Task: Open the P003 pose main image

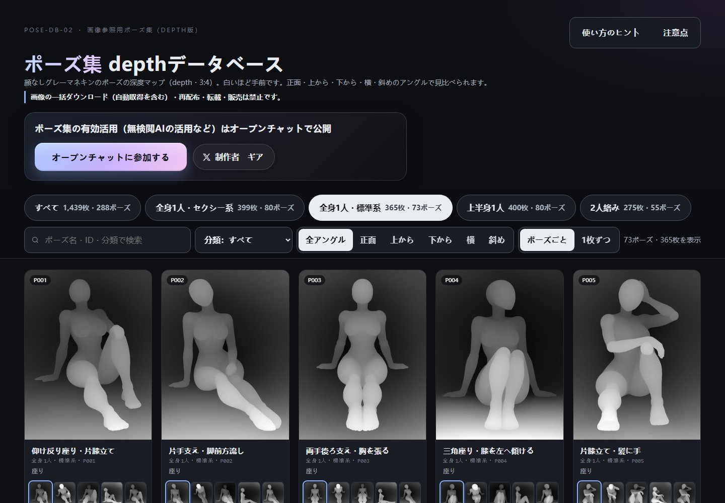Action: point(362,355)
